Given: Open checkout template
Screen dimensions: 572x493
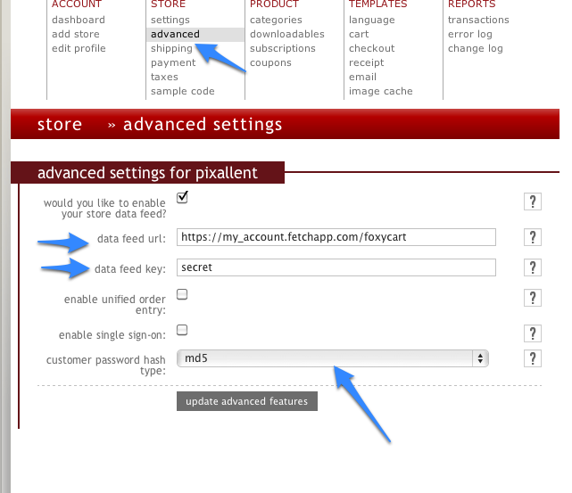Looking at the screenshot, I should (372, 48).
